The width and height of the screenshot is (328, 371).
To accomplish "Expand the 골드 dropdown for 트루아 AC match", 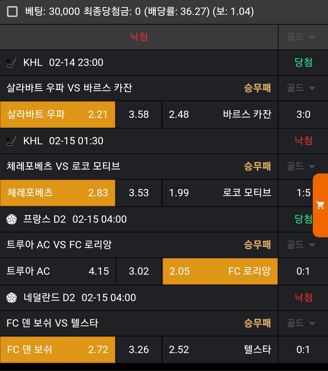I will pyautogui.click(x=301, y=245).
